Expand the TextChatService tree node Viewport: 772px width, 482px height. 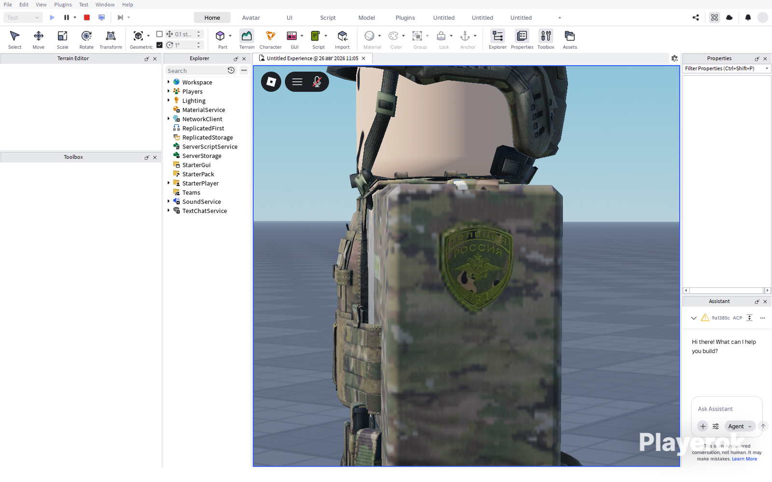coord(168,210)
